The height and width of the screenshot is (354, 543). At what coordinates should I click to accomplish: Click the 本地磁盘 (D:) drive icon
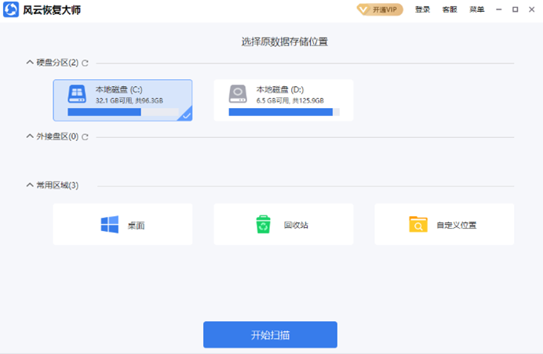coord(238,94)
